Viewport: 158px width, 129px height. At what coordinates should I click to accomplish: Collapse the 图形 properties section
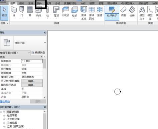point(41,57)
